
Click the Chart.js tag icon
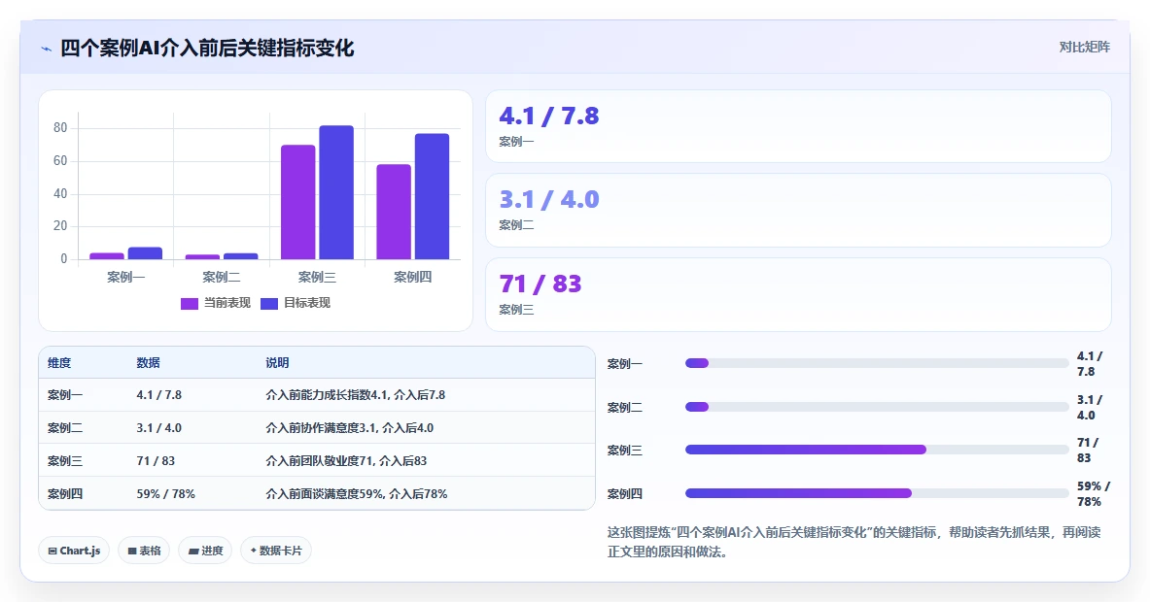(x=52, y=551)
